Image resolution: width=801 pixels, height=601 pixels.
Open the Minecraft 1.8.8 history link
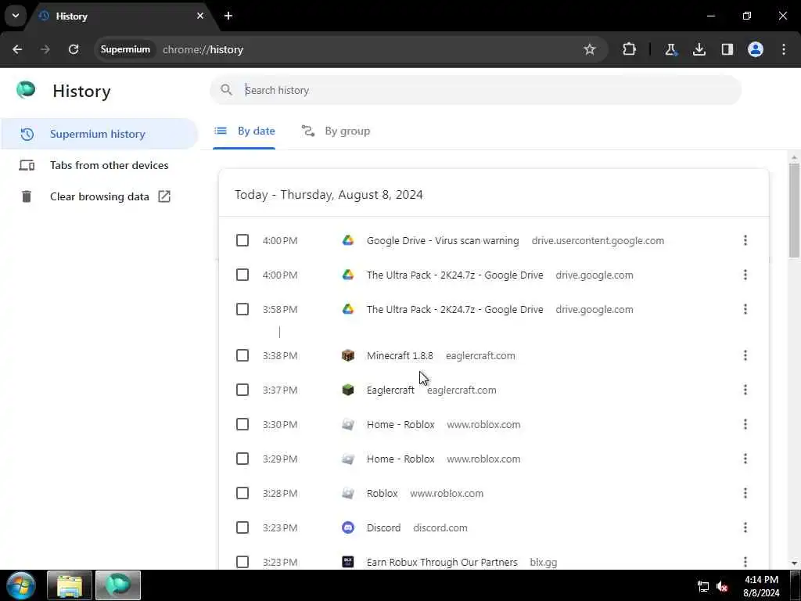point(400,356)
